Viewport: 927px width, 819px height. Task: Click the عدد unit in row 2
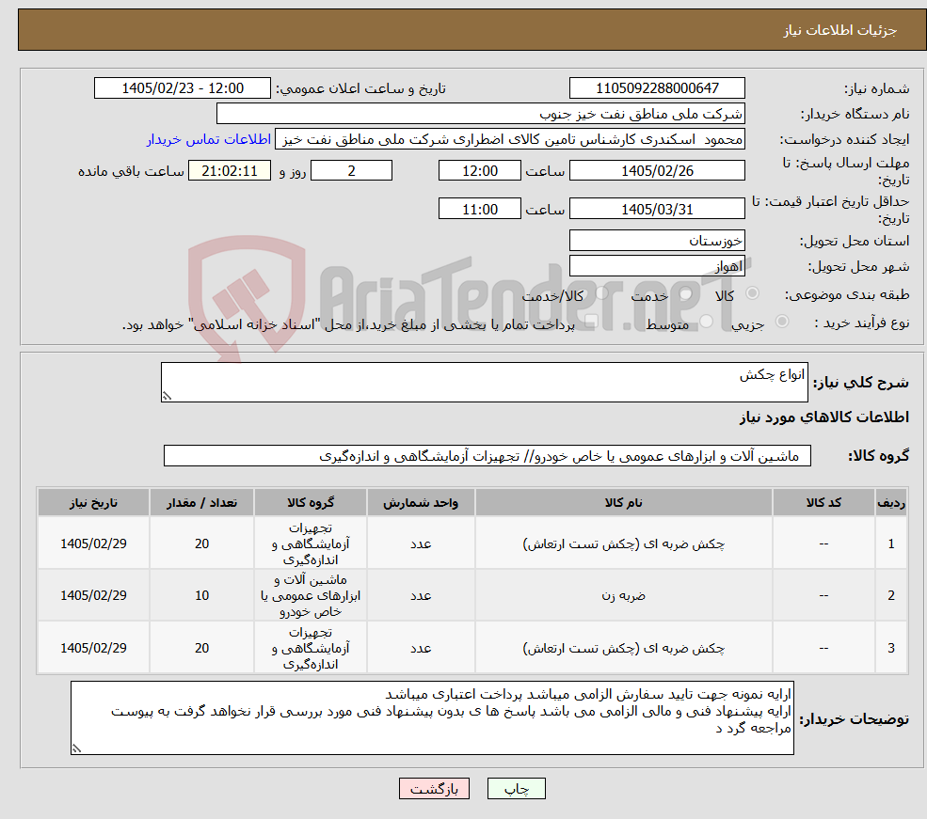click(421, 595)
